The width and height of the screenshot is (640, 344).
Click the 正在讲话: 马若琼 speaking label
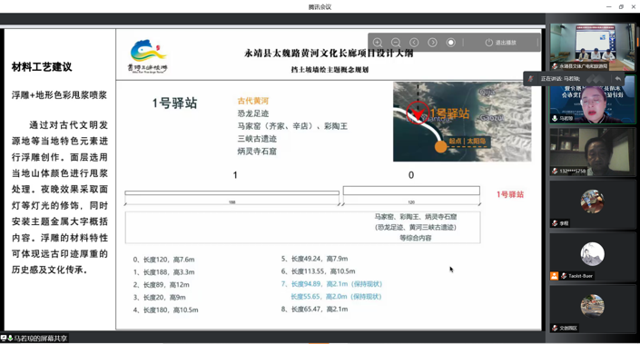point(560,79)
